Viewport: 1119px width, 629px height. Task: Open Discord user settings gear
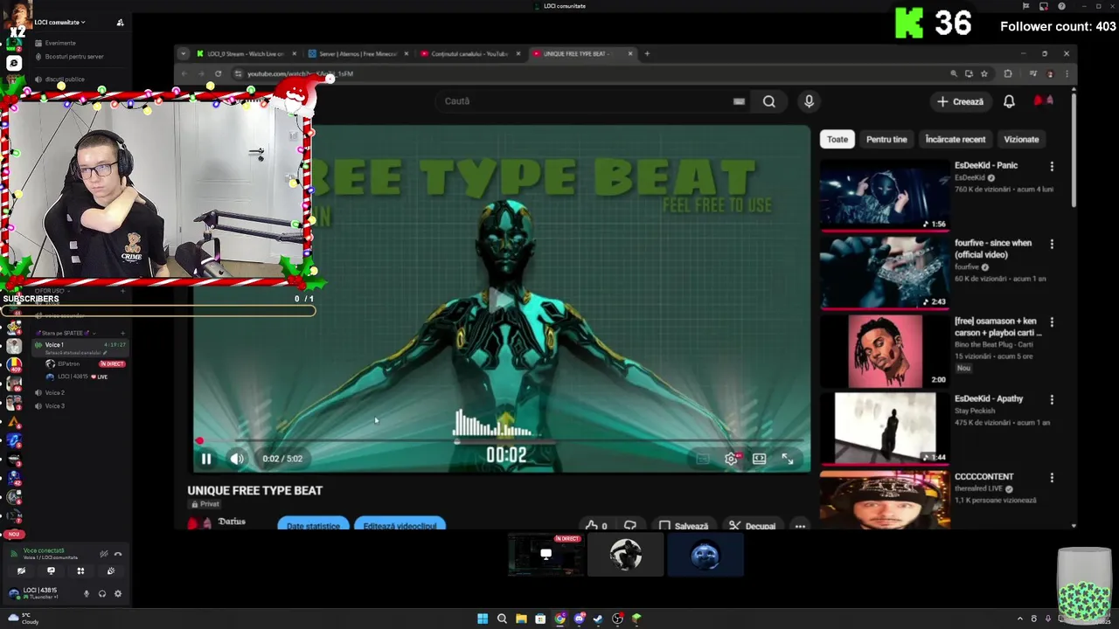tap(118, 594)
